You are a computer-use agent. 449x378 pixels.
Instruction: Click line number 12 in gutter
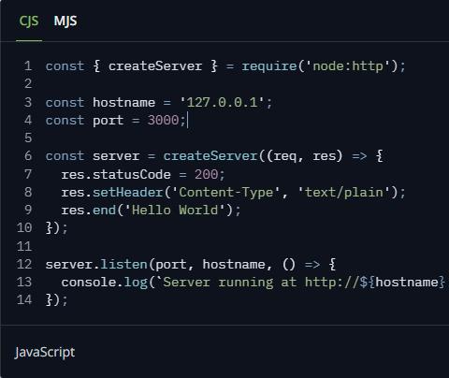[x=24, y=264]
